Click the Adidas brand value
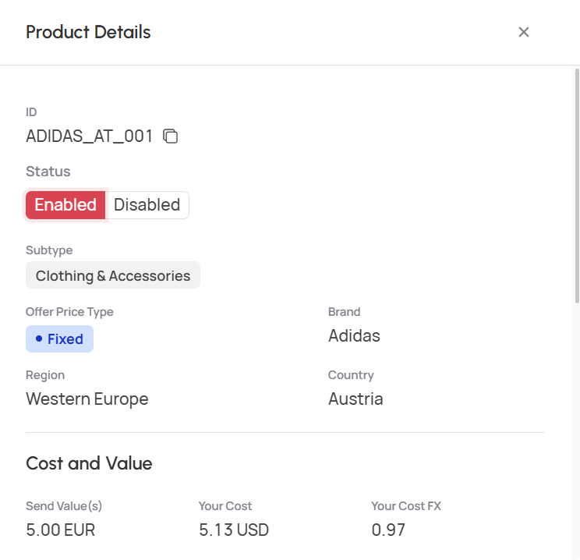 point(354,335)
